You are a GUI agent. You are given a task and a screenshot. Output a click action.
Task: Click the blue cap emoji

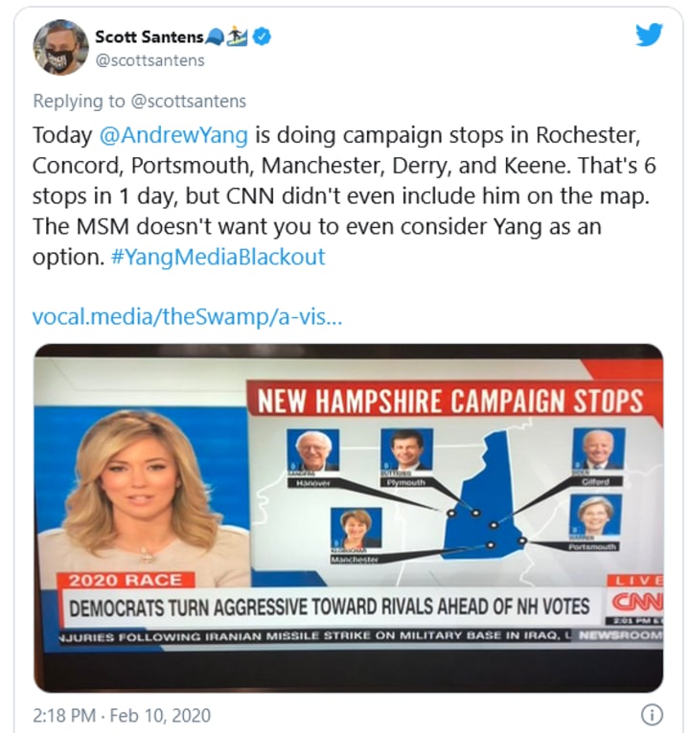point(216,37)
